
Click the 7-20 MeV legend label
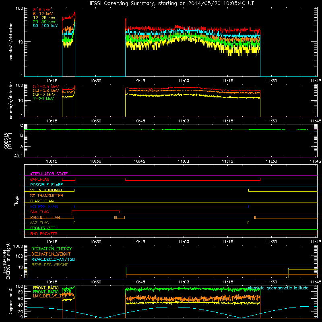[43, 99]
